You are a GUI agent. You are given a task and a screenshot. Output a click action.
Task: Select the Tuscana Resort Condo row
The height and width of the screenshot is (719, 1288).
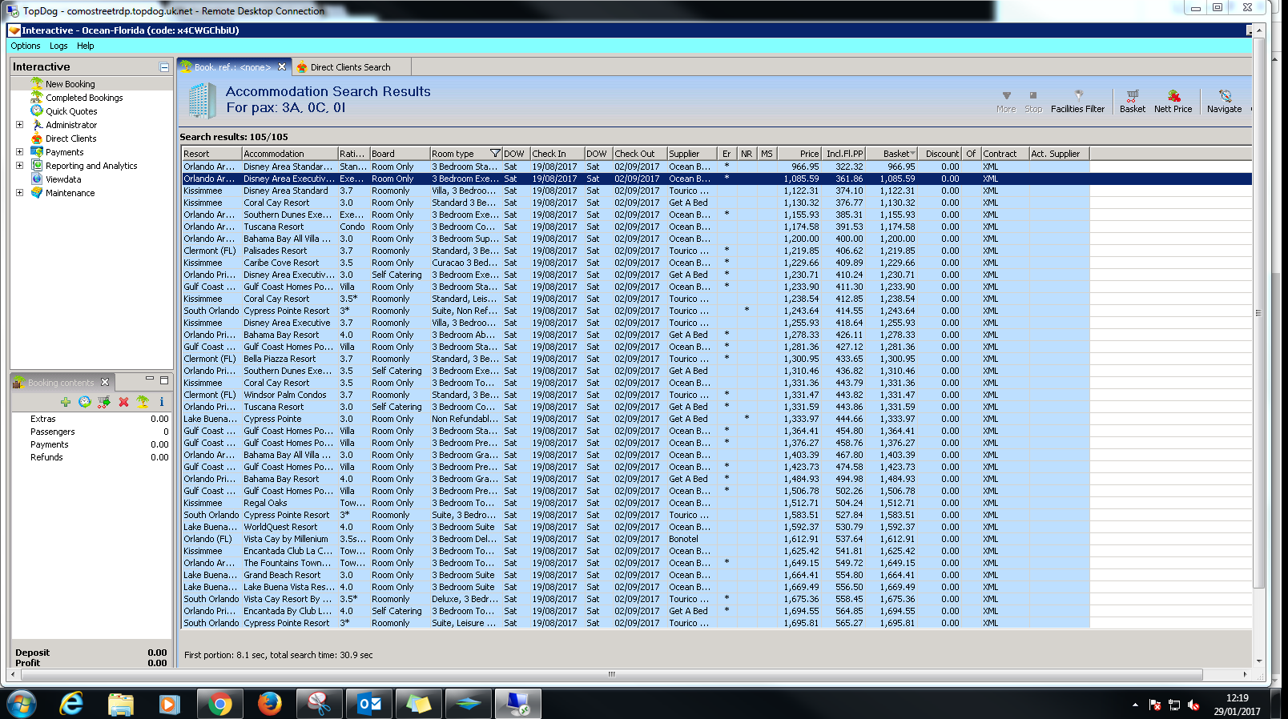(636, 227)
